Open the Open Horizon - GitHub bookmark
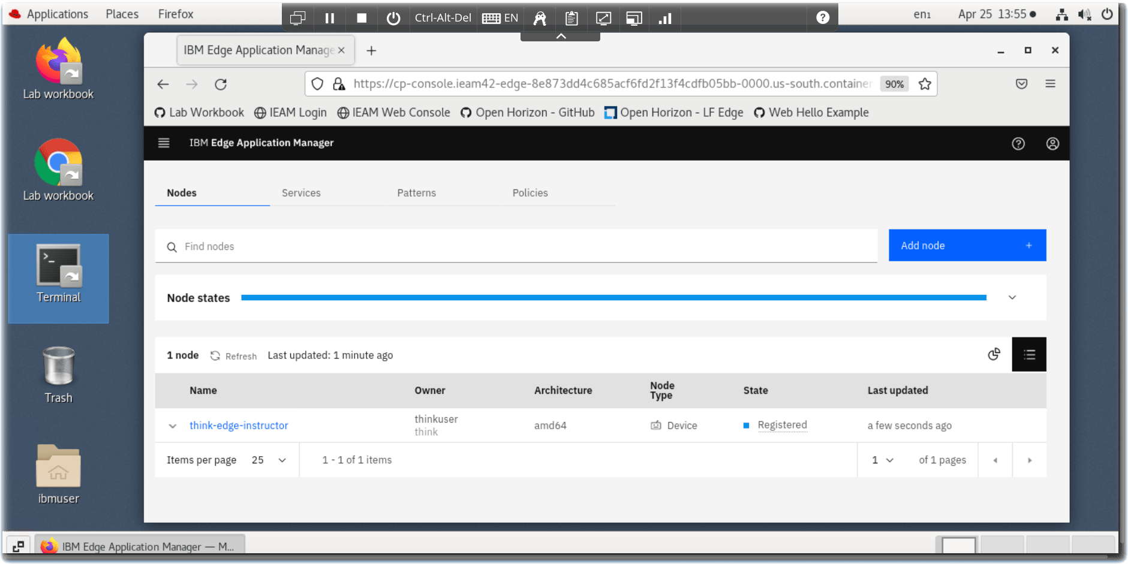 click(x=527, y=113)
